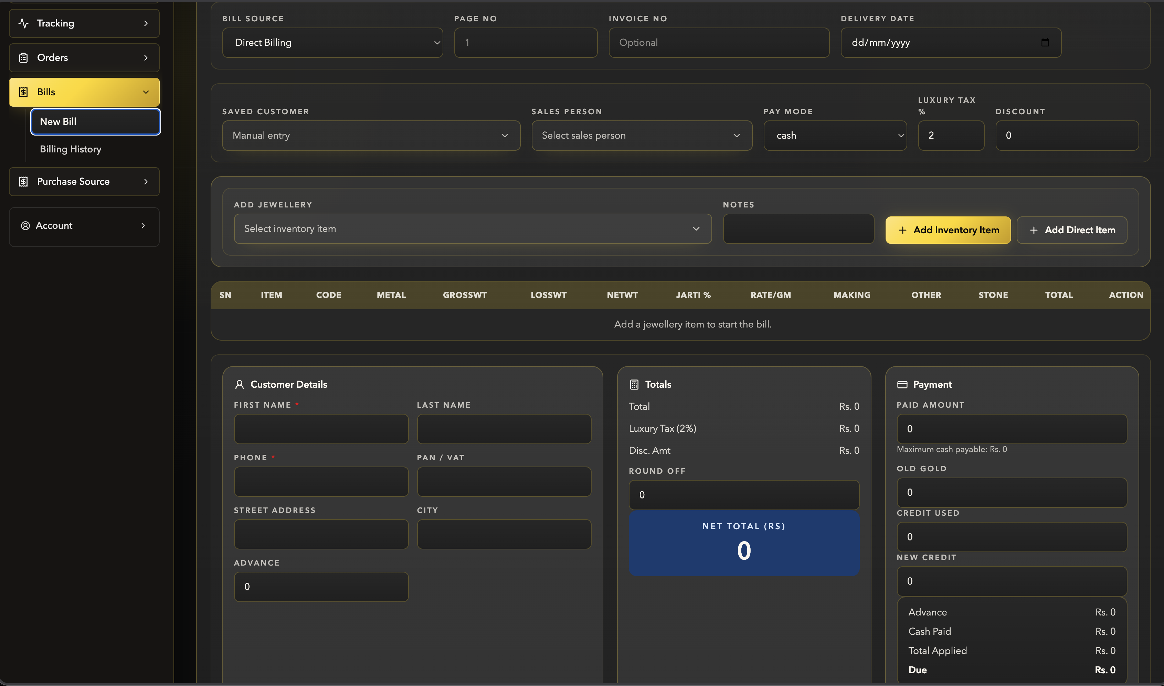Click the ACTION column header

1126,296
